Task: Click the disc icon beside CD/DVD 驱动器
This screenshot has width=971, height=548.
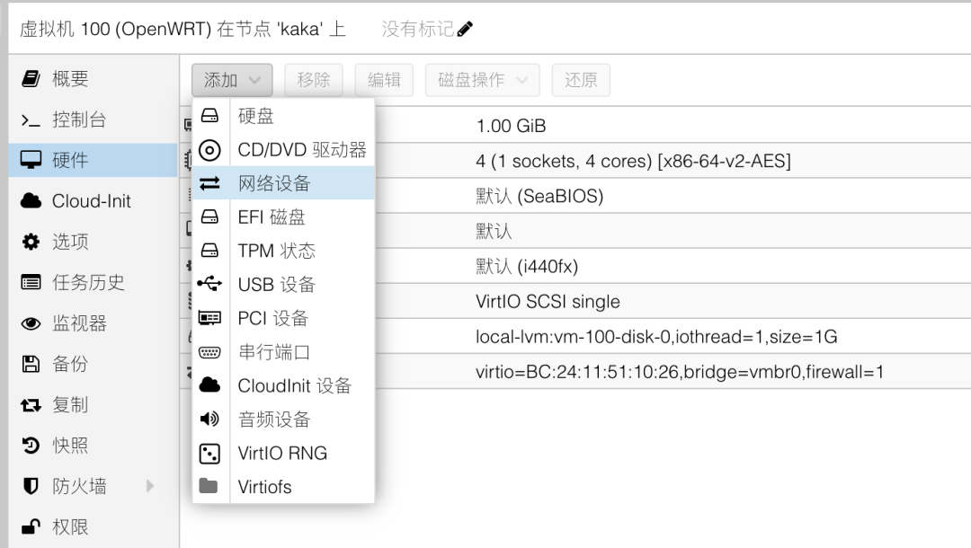Action: 209,150
